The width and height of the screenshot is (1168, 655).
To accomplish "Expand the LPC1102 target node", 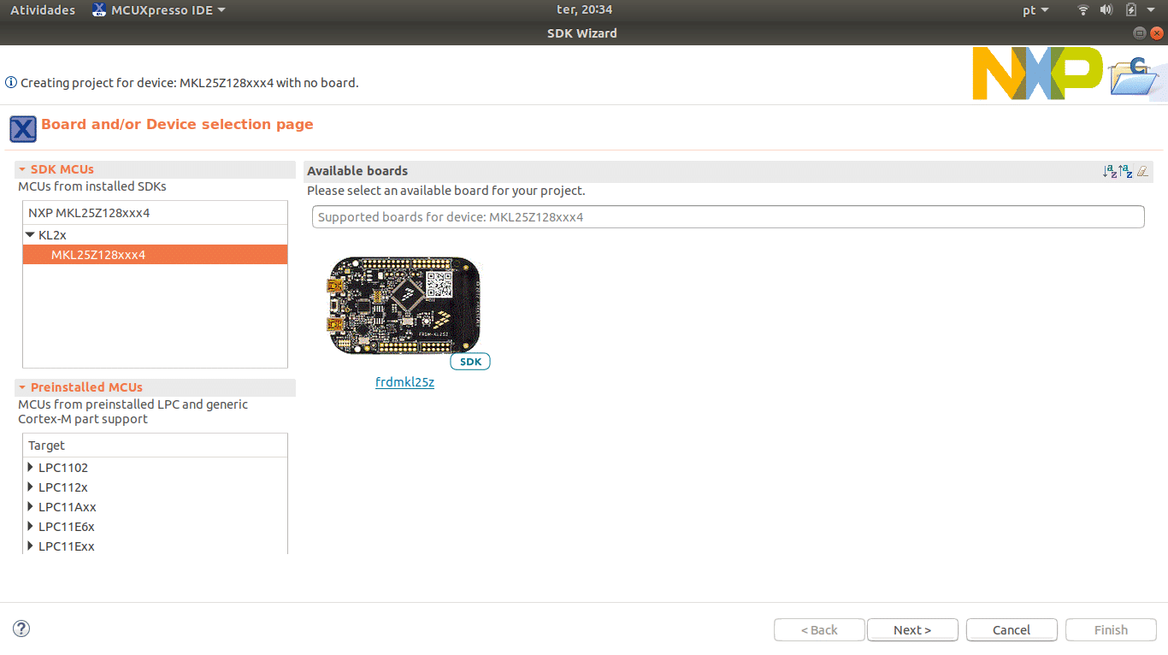I will point(31,468).
